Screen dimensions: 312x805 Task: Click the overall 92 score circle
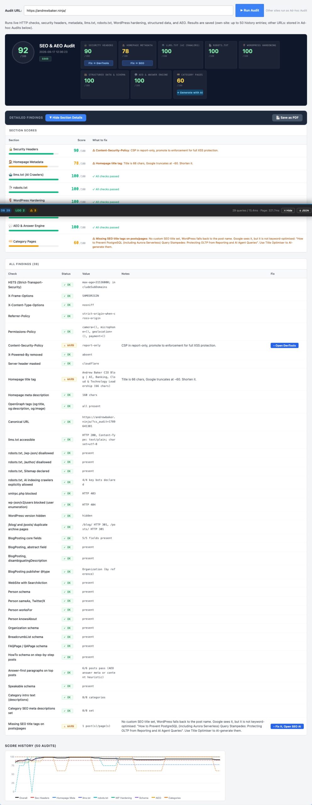23,52
